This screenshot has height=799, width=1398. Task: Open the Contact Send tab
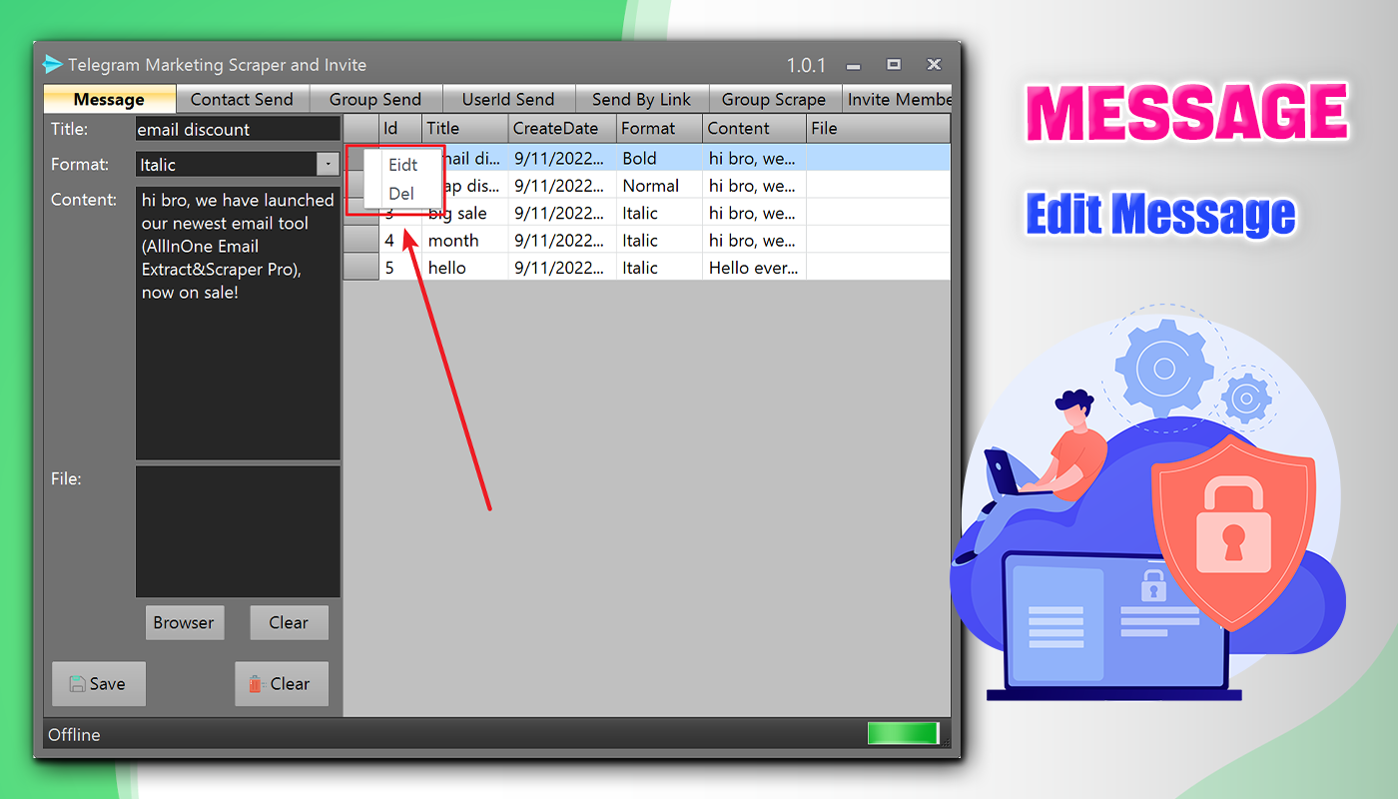tap(242, 99)
